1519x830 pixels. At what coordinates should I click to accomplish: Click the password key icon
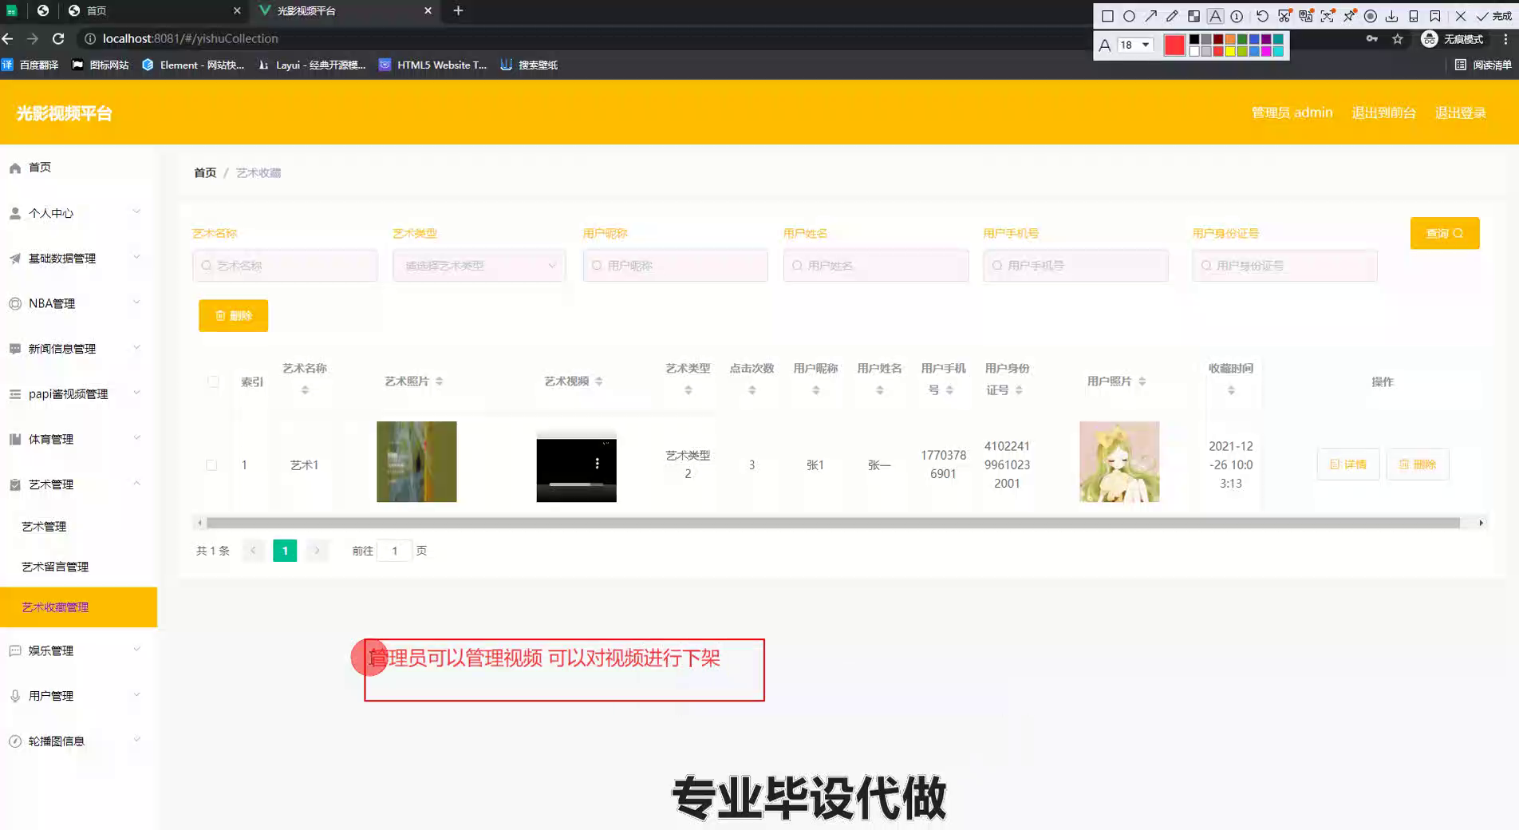click(1371, 38)
